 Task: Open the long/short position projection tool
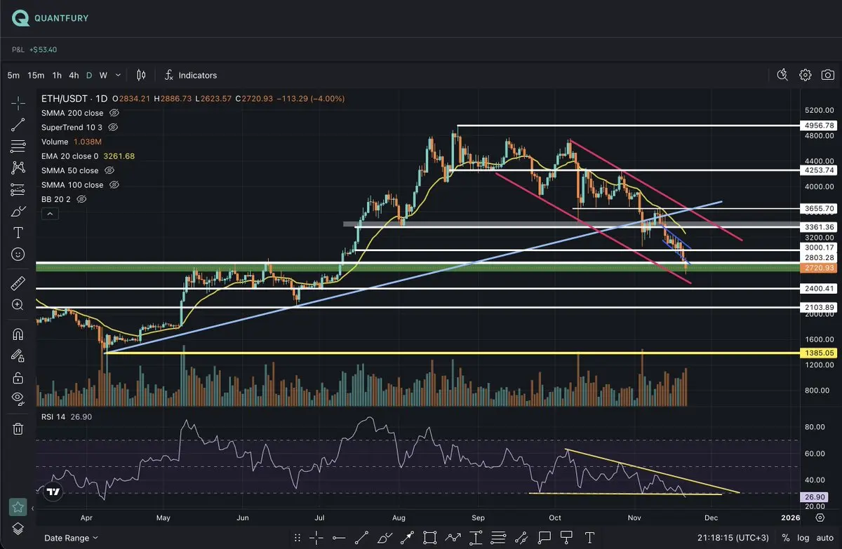click(18, 189)
